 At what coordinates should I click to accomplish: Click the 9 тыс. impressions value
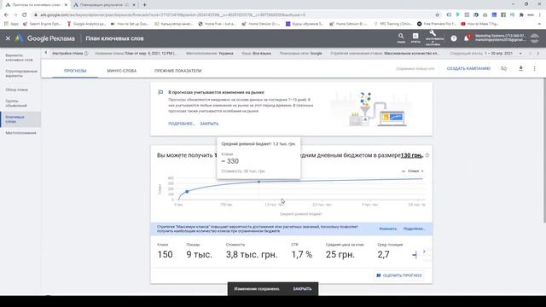coord(199,254)
